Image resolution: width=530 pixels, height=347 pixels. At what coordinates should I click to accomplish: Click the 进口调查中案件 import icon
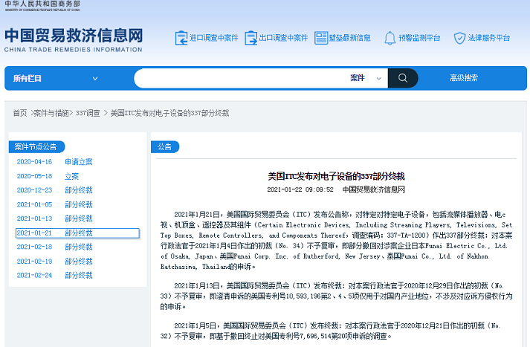tap(181, 38)
